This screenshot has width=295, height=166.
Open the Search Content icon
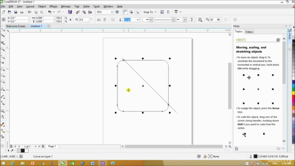click(70, 12)
